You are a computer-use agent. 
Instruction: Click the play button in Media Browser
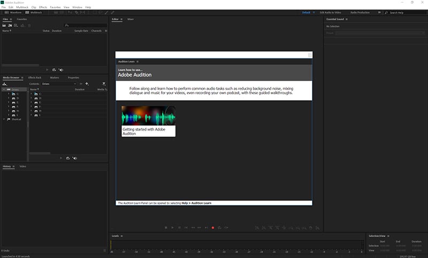[61, 158]
